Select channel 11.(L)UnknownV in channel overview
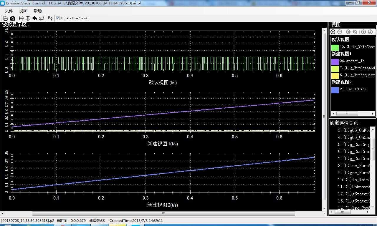377x226 pixels. coord(354,187)
